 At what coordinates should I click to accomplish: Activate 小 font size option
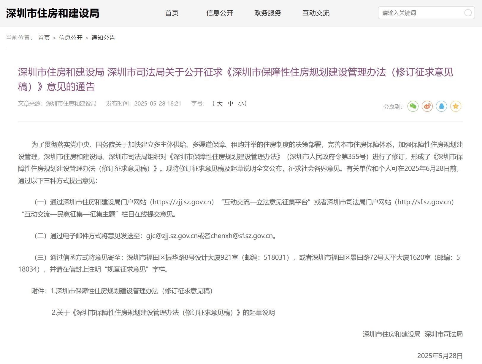[x=242, y=103]
